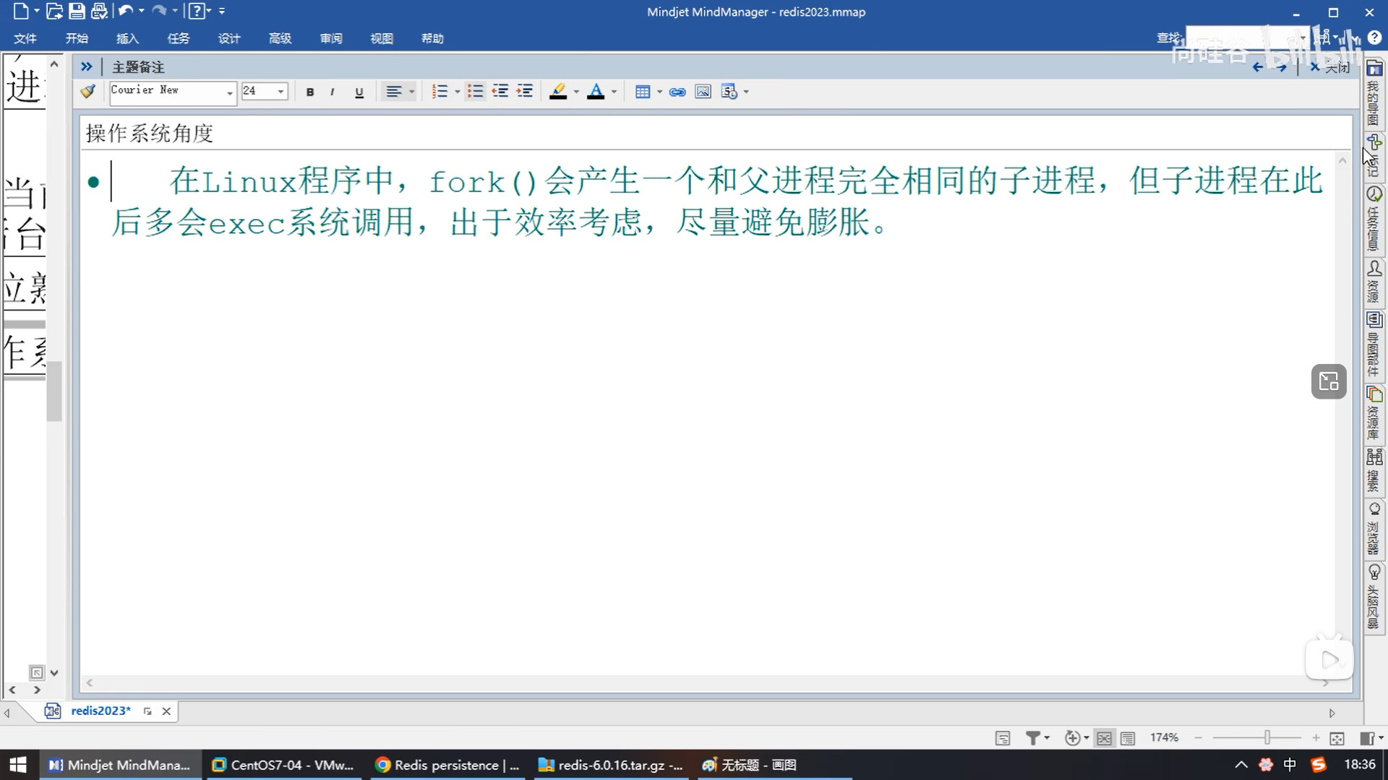Image resolution: width=1388 pixels, height=780 pixels.
Task: Expand the font color dropdown arrow
Action: (x=614, y=92)
